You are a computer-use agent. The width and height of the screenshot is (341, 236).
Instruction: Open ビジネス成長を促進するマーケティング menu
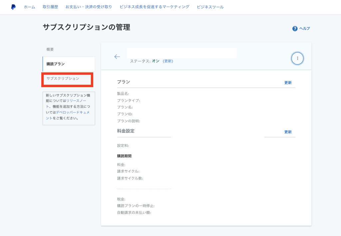[154, 7]
